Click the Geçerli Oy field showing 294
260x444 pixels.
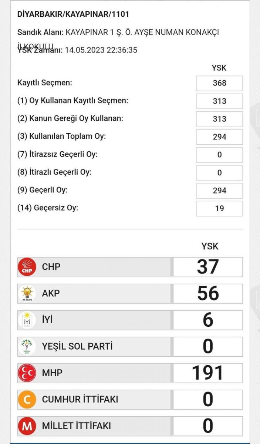[219, 191]
